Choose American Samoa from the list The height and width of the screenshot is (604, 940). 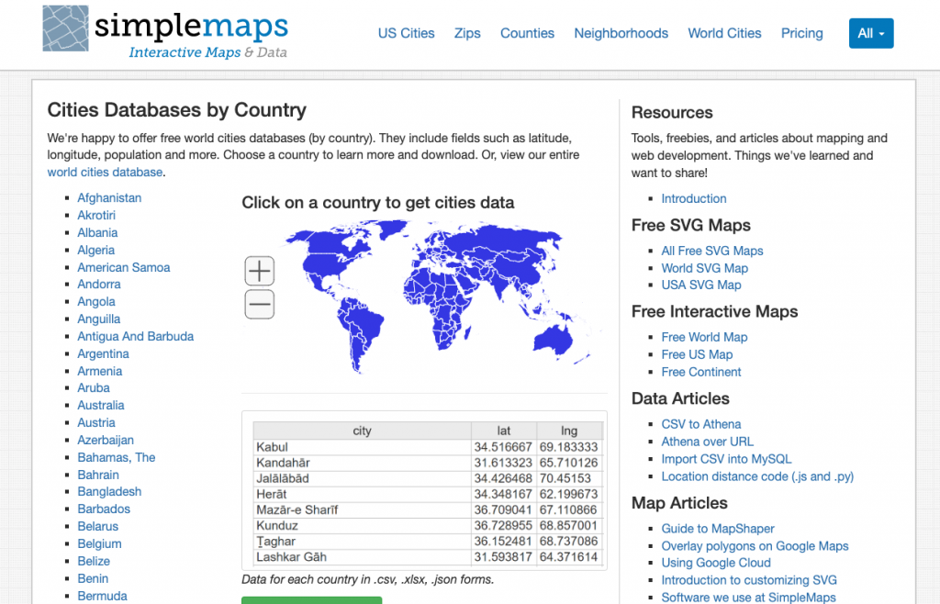124,267
